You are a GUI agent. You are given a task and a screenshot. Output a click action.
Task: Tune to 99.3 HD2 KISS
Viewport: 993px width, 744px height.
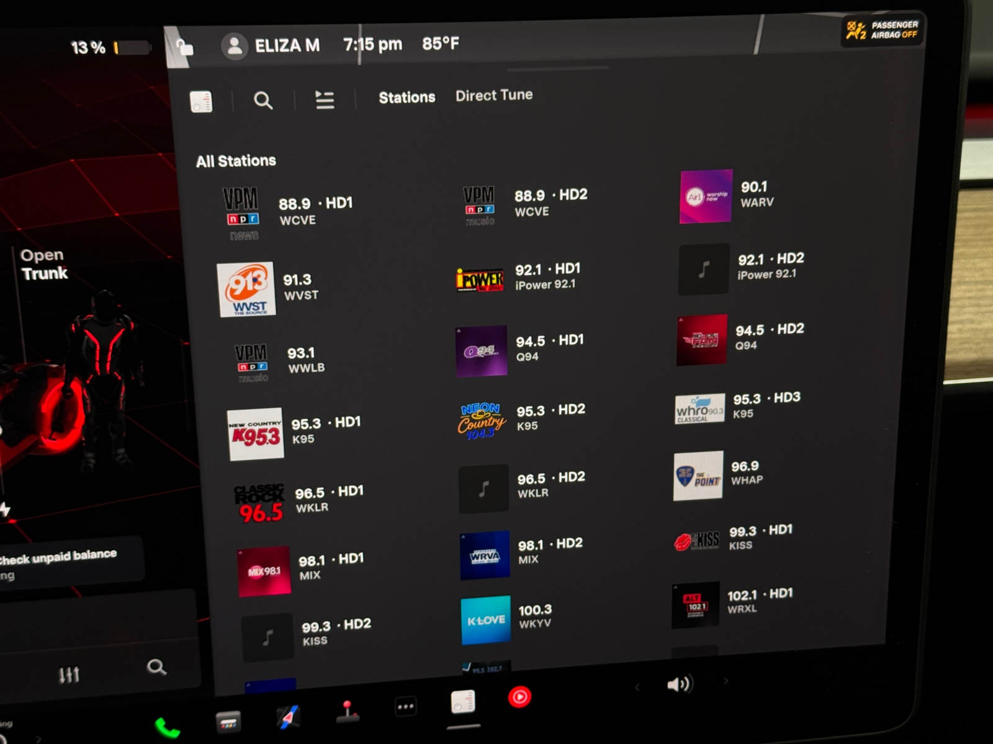tap(306, 636)
